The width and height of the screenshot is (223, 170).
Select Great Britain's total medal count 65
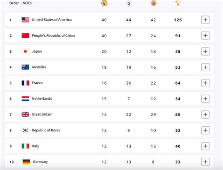[x=178, y=114]
